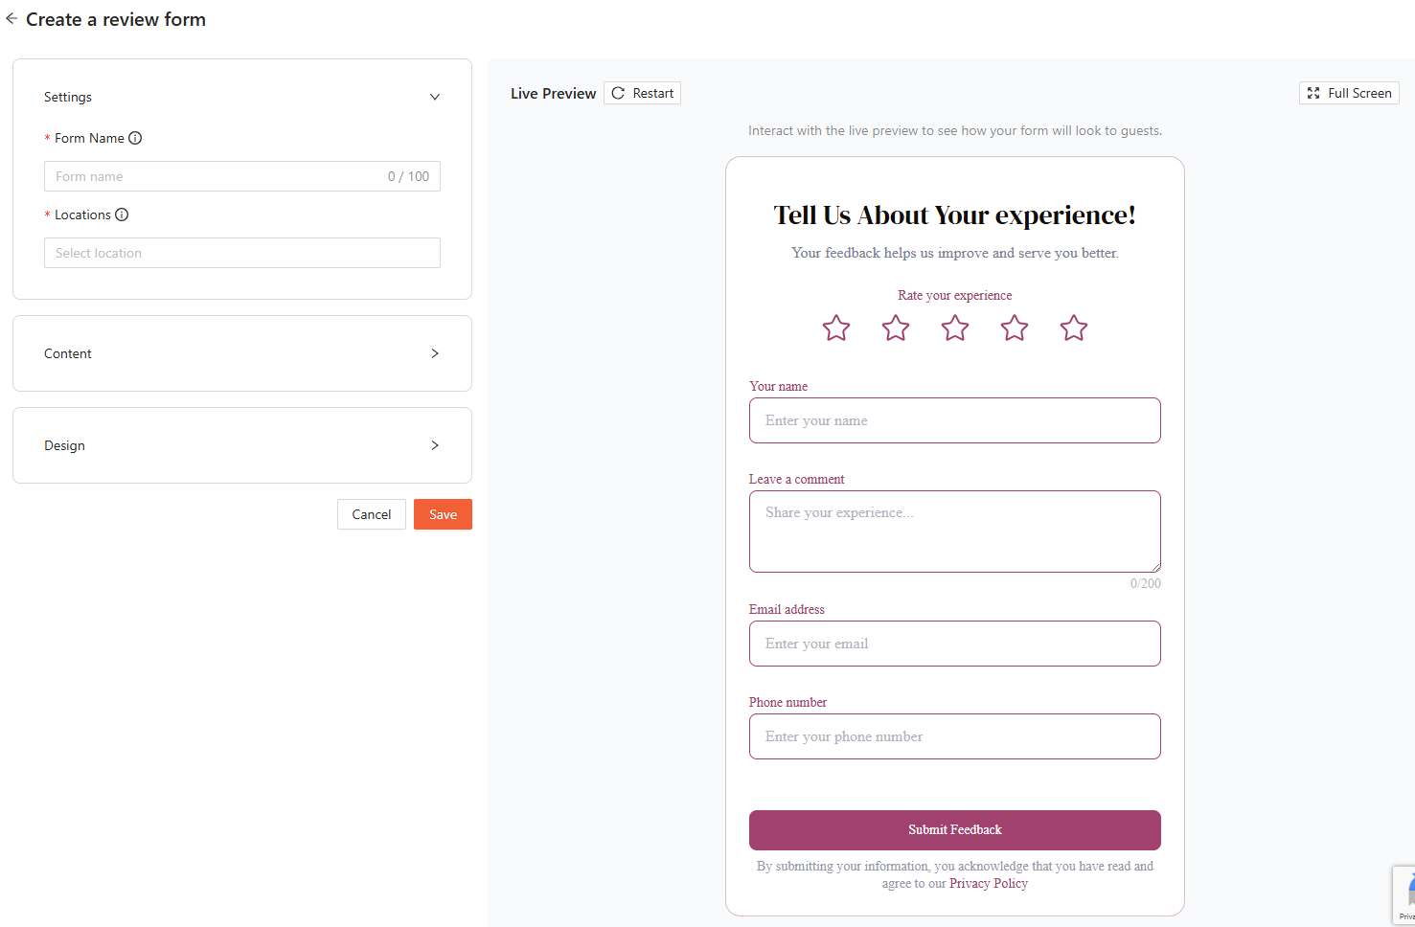
Task: Click the Submit Feedback button
Action: (x=954, y=830)
